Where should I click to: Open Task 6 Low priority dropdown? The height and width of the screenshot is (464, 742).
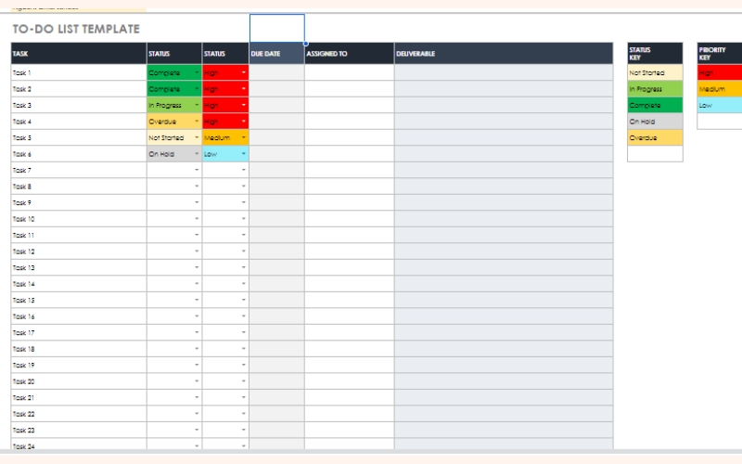click(244, 153)
